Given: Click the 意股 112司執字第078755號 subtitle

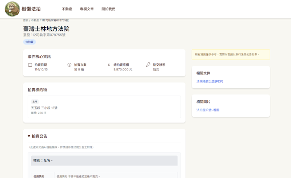Looking at the screenshot, I should click(x=44, y=35).
